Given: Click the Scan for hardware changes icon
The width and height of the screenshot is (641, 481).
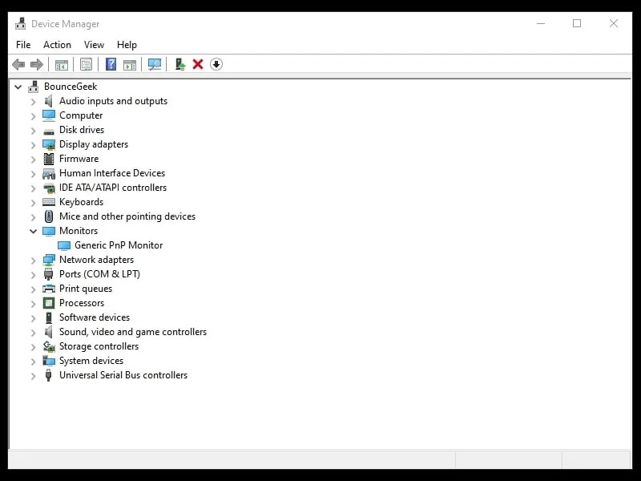Looking at the screenshot, I should pyautogui.click(x=154, y=64).
